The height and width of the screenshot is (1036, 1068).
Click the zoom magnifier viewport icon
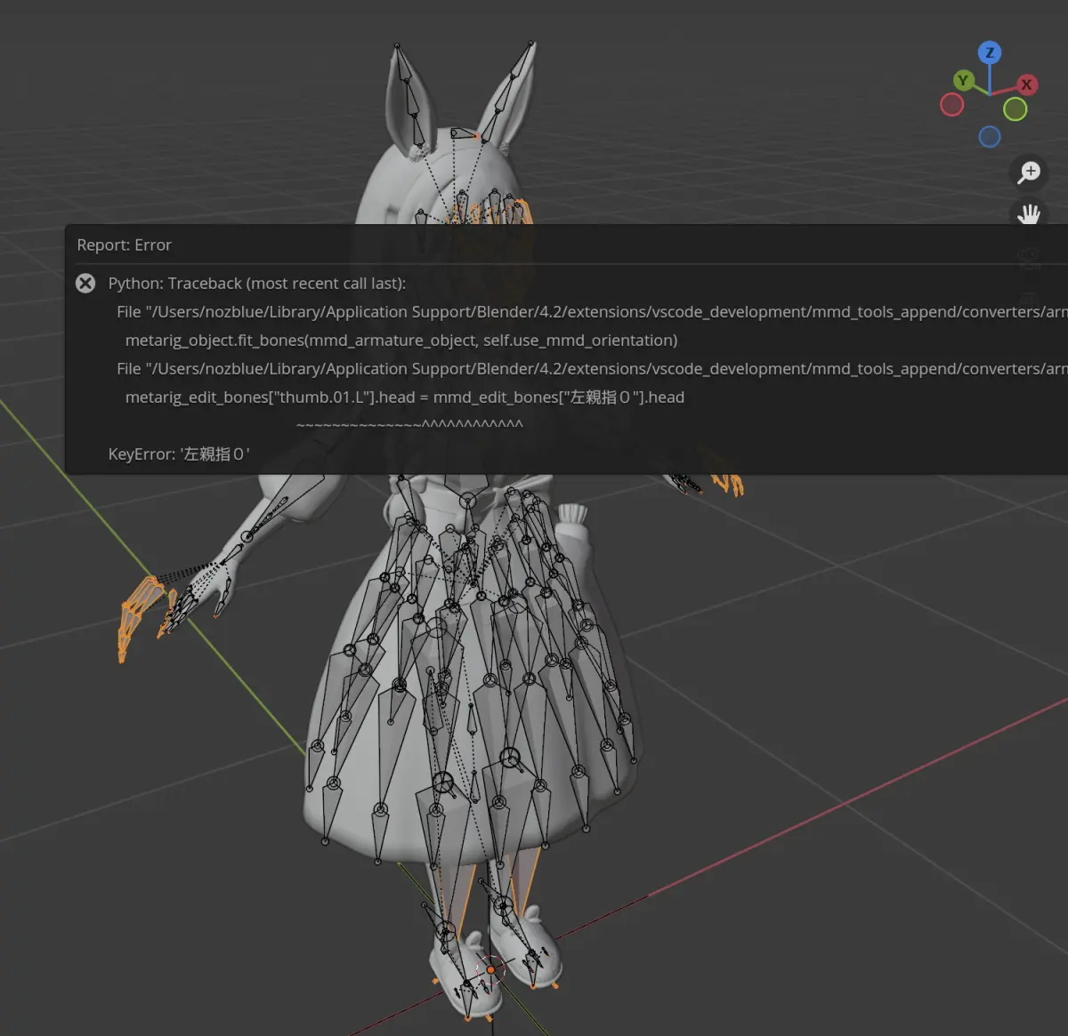[x=1029, y=172]
